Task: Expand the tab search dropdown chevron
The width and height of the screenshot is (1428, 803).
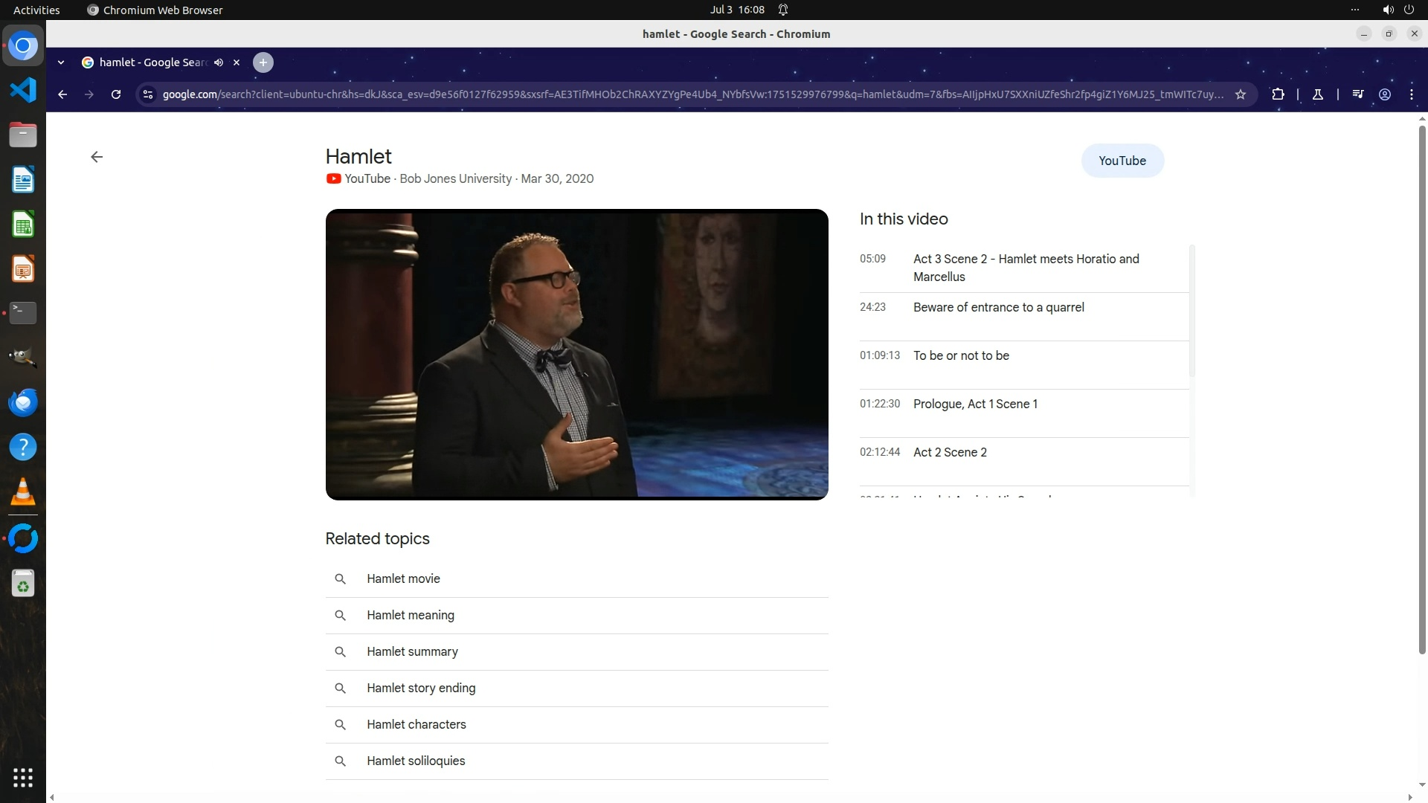Action: (x=61, y=62)
